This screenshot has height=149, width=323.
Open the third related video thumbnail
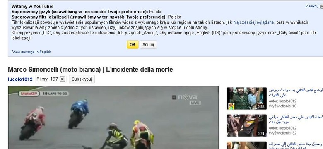(x=247, y=145)
